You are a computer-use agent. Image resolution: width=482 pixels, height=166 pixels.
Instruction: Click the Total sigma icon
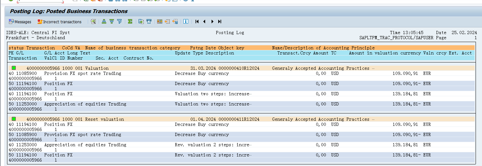[130, 22]
